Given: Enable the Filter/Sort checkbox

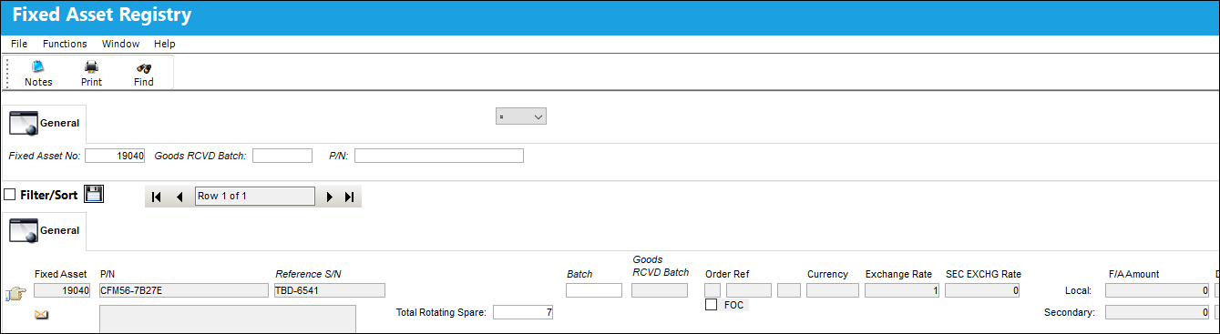Looking at the screenshot, I should tap(10, 195).
